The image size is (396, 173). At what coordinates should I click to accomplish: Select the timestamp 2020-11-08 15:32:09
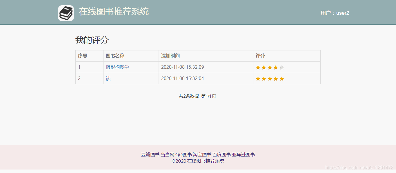[183, 67]
